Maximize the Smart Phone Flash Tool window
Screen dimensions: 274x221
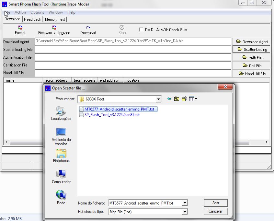click(x=252, y=3)
